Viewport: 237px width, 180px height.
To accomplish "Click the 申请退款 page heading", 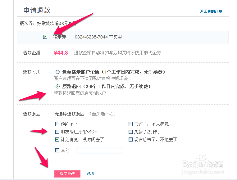I will click(x=37, y=11).
